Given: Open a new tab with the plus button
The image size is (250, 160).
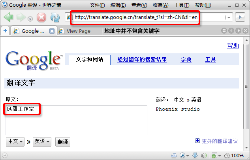Looking at the screenshot, I should coord(5,31).
